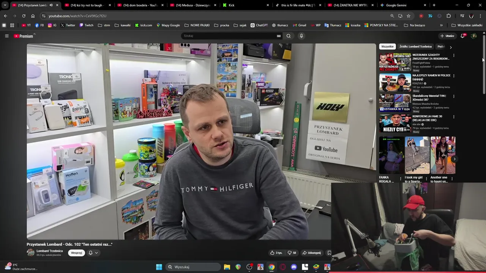This screenshot has width=486, height=273.
Task: Toggle notification bell for Lombard Trzebnica
Action: tap(90, 253)
